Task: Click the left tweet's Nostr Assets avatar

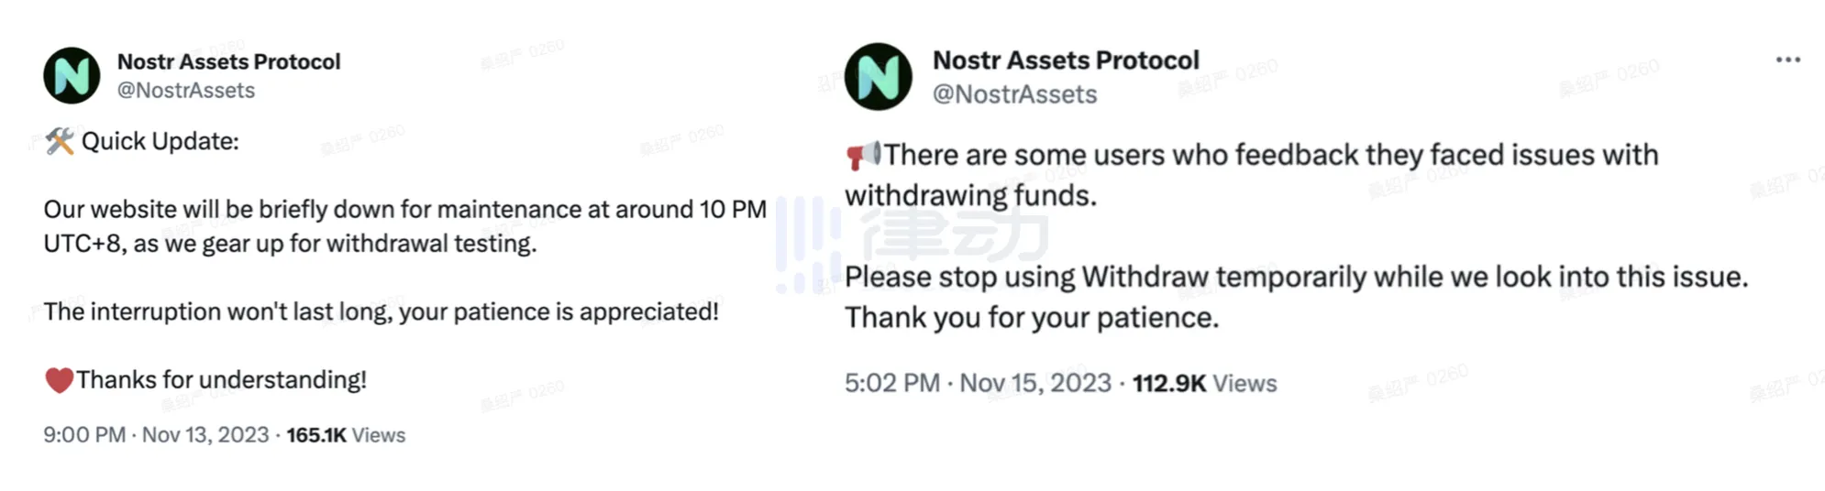Action: pos(72,75)
